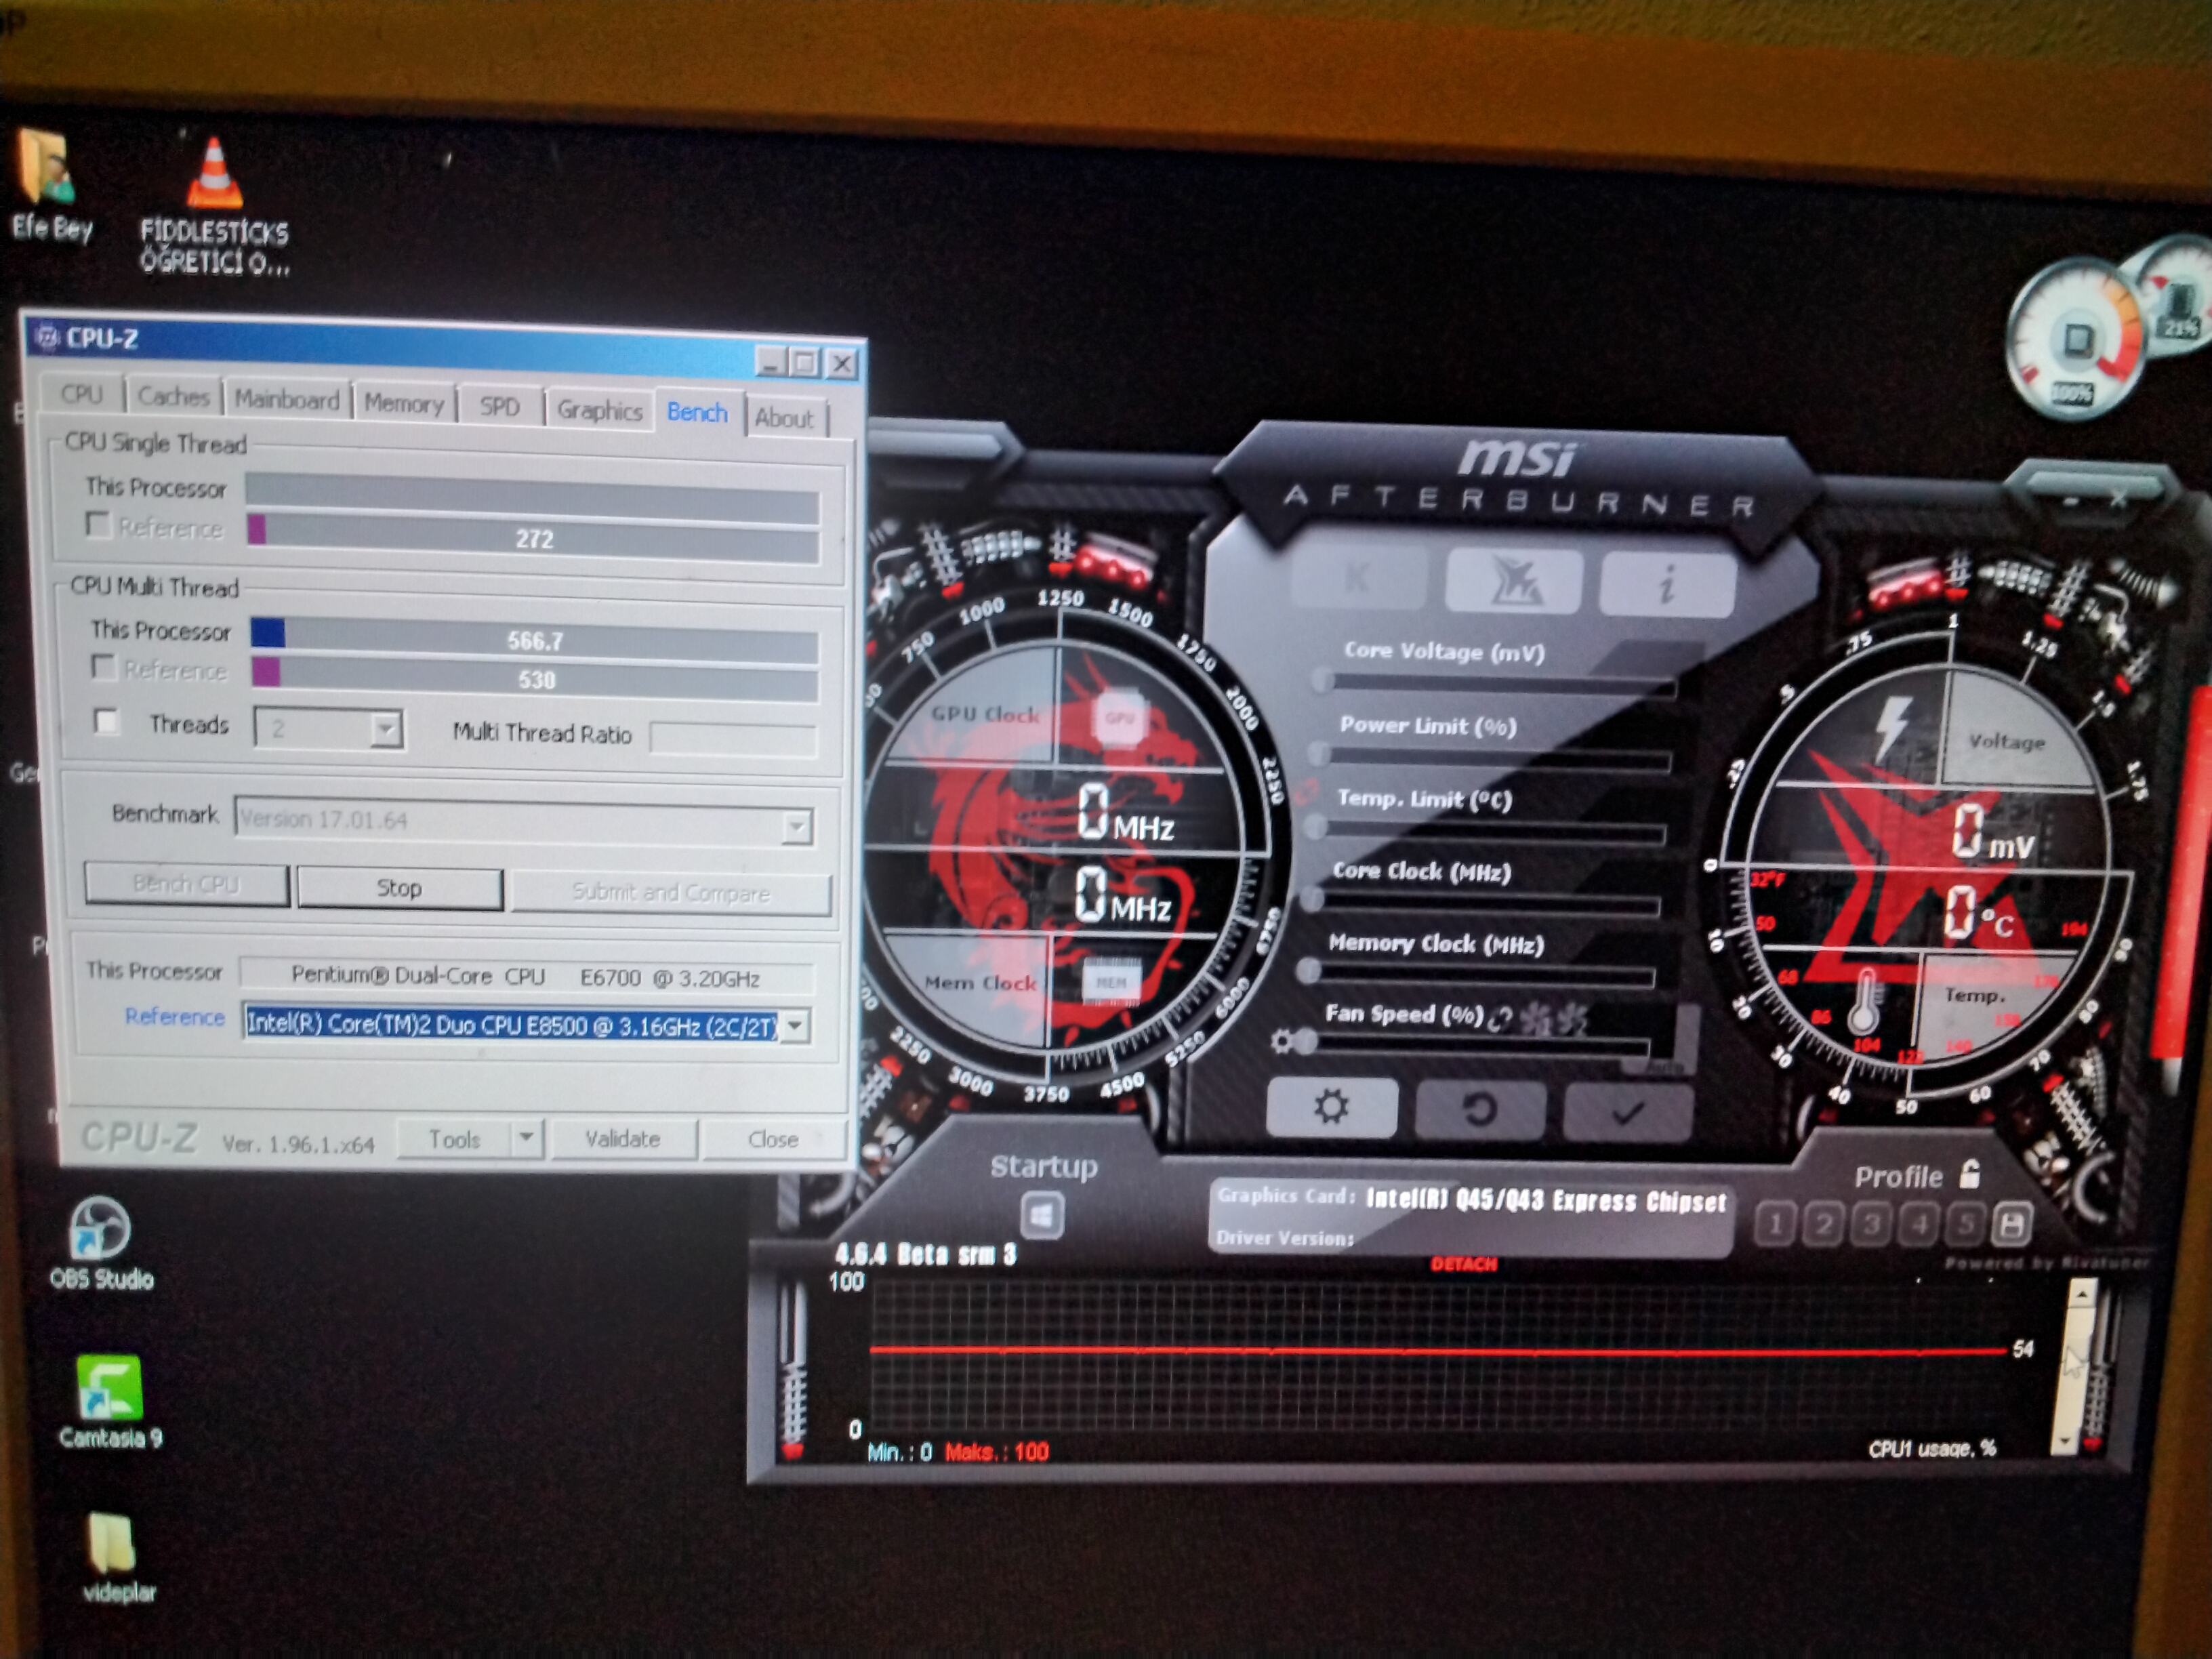Viewport: 2212px width, 1659px height.
Task: Apply Afterburner settings with checkmark button
Action: point(1628,1112)
